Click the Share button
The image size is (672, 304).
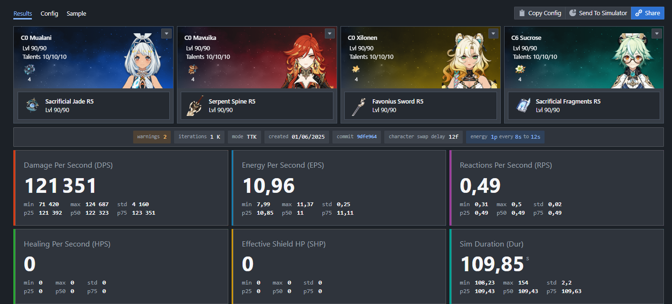pyautogui.click(x=648, y=13)
